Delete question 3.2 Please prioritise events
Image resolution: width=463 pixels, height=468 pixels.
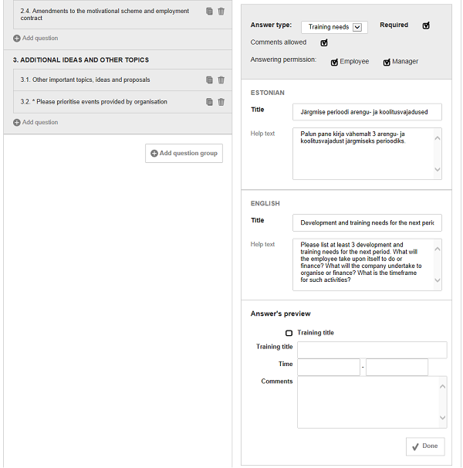tap(221, 102)
